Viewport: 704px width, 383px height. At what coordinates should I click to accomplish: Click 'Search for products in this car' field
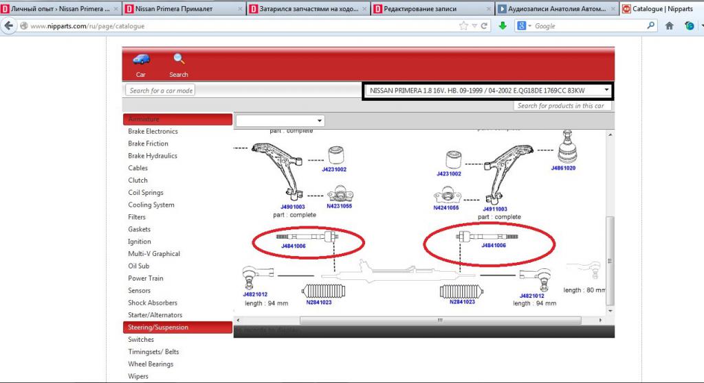562,106
